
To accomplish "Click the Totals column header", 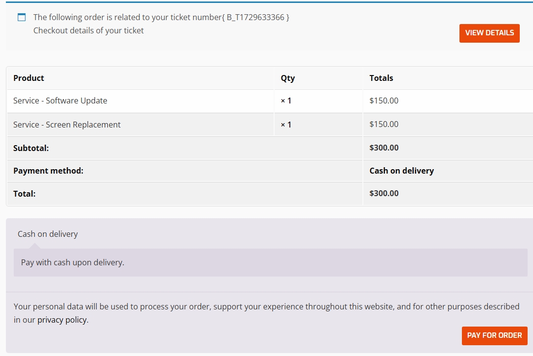I will pos(381,78).
